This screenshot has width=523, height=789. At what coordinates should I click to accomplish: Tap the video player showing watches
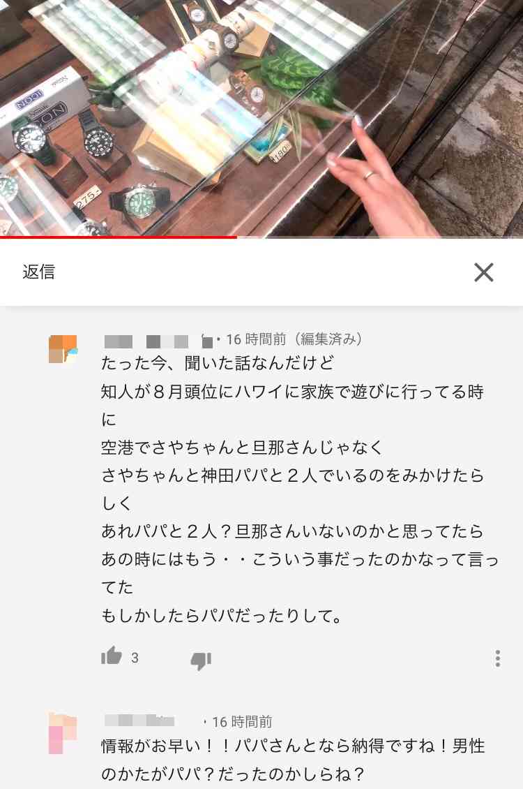[x=261, y=118]
